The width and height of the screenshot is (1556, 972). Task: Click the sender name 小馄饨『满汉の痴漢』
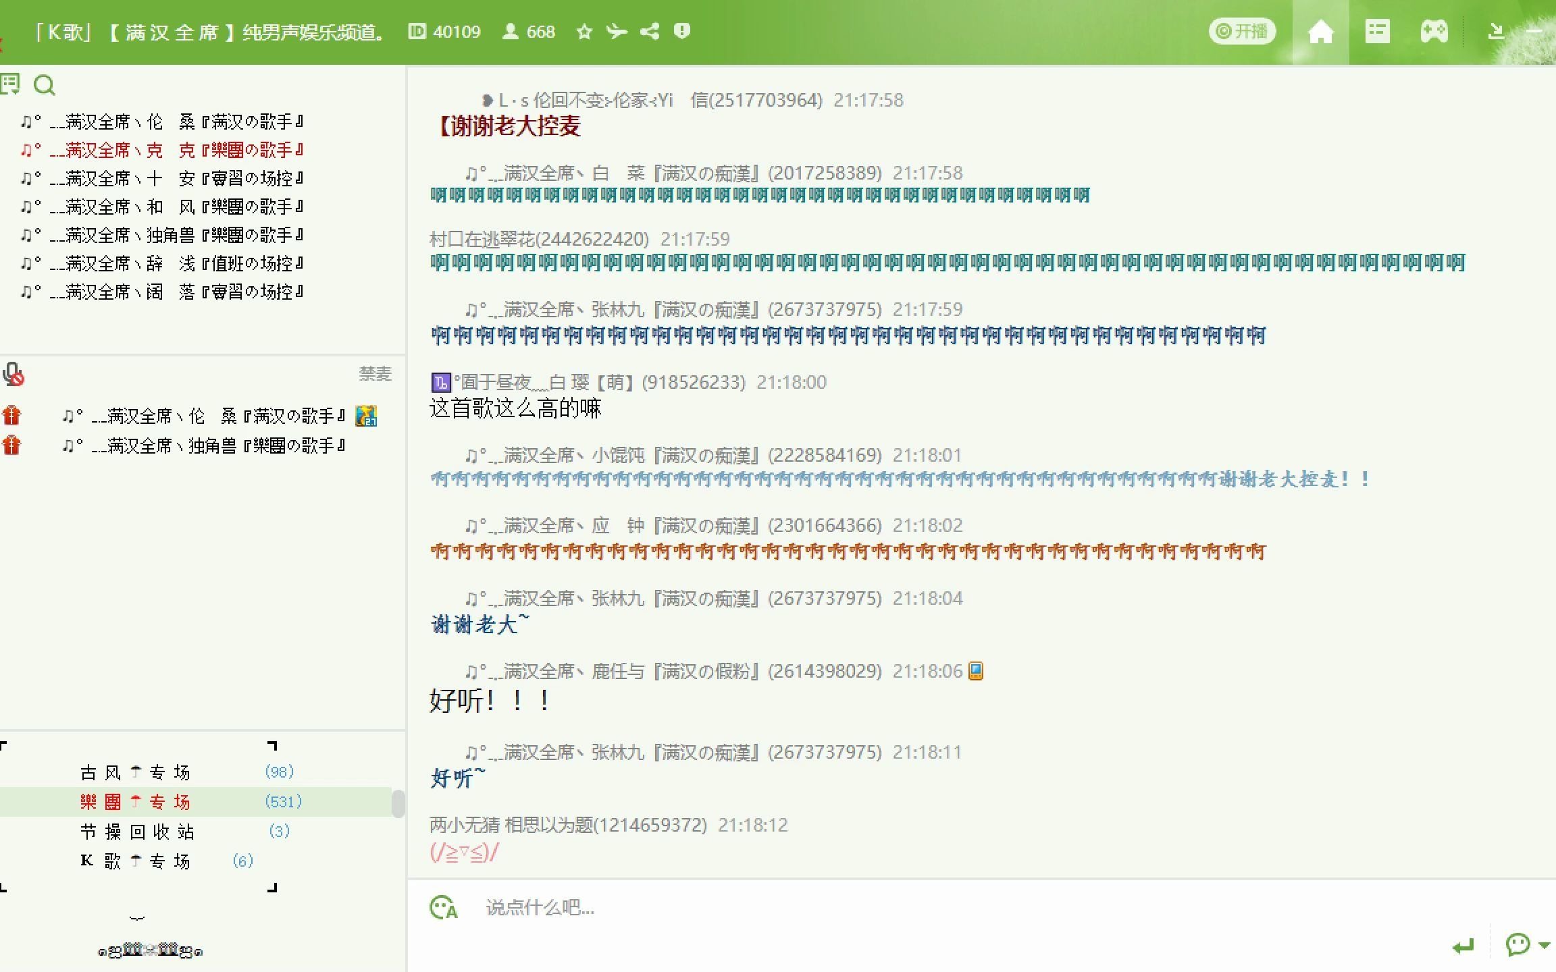click(x=673, y=456)
